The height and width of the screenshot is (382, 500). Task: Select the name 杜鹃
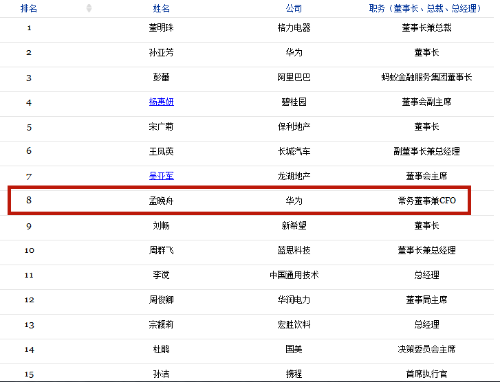point(162,350)
